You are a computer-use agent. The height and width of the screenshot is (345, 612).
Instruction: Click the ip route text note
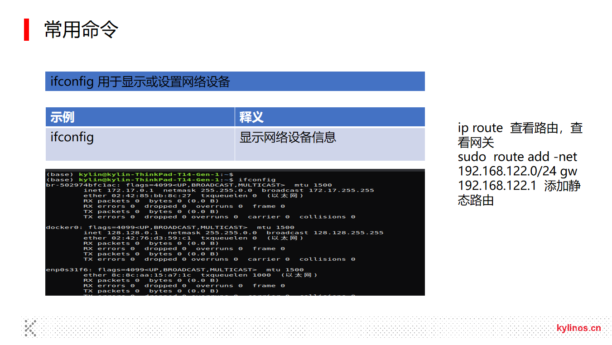coord(480,128)
